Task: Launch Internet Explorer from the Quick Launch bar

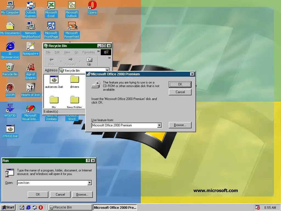Action: pos(28,207)
